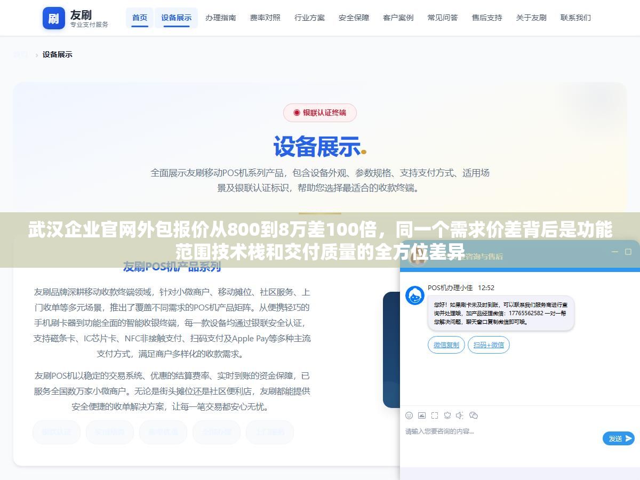The image size is (640, 480).
Task: Open 客户案例 menu item
Action: coord(398,18)
